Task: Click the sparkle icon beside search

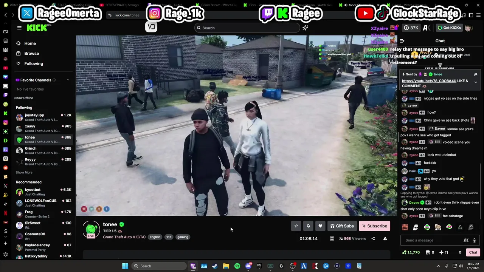Action: click(305, 28)
